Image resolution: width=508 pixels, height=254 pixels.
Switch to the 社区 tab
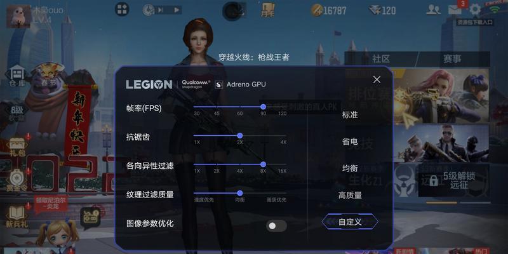[380, 58]
